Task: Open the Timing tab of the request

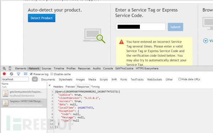Action: 95,86
